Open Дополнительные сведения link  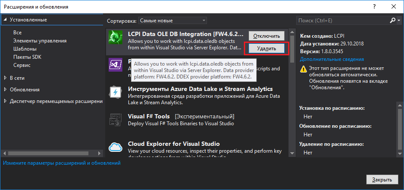[x=332, y=59]
